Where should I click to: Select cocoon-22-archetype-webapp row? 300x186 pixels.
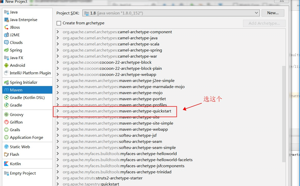[x=169, y=75]
